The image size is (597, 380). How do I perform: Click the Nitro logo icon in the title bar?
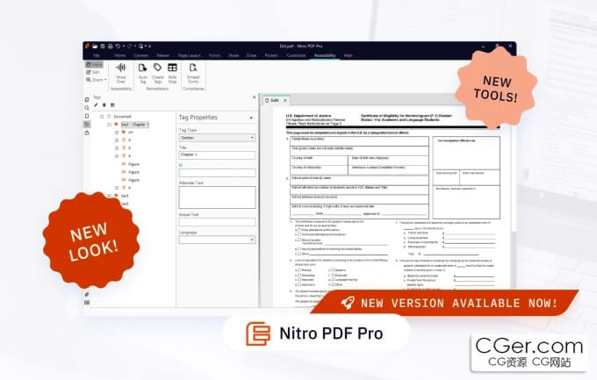pos(87,46)
